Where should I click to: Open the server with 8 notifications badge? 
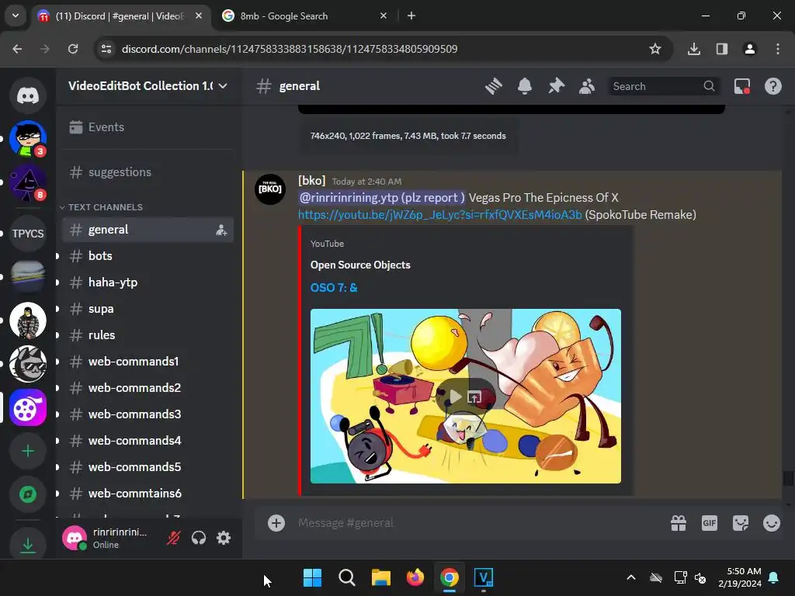(x=28, y=182)
